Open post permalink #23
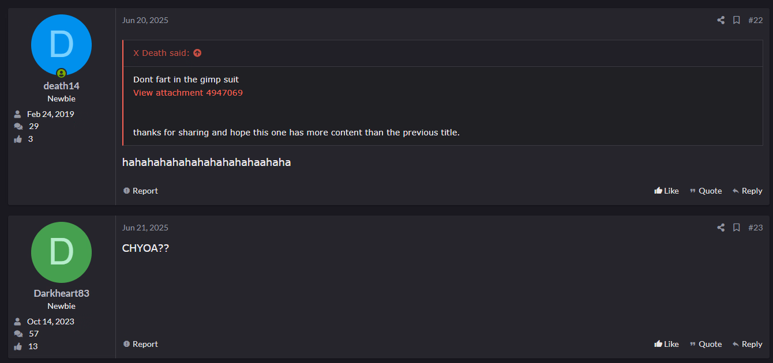This screenshot has height=363, width=773. click(x=755, y=228)
